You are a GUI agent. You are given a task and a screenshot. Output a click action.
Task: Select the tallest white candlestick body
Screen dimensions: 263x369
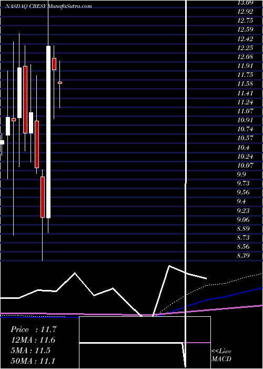[x=48, y=132]
